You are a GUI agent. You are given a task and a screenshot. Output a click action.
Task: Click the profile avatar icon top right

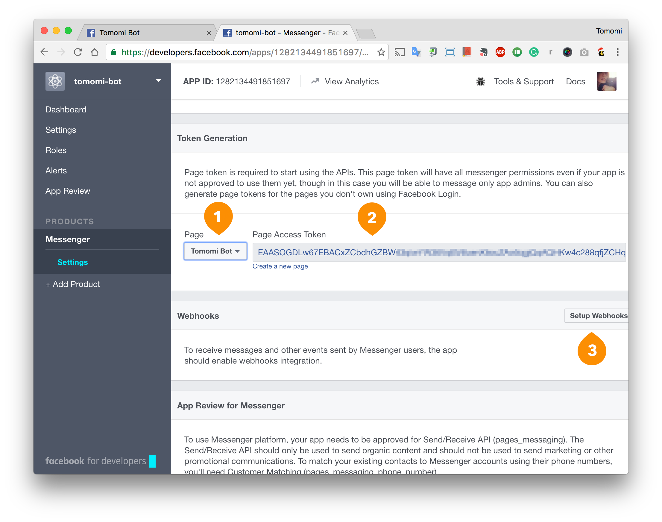click(x=607, y=82)
